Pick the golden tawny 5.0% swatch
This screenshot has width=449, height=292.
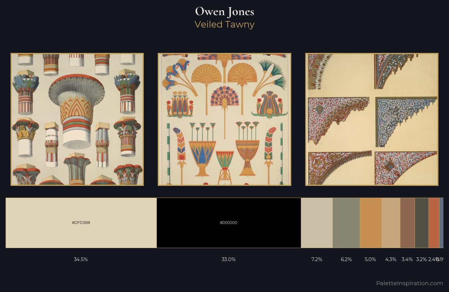click(x=371, y=223)
